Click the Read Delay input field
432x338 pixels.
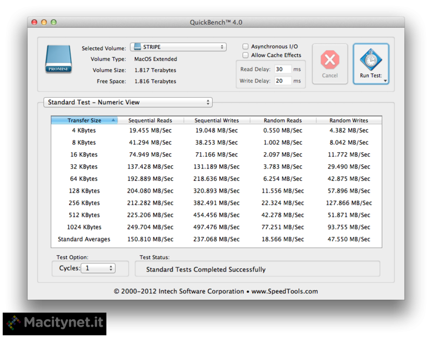(282, 69)
